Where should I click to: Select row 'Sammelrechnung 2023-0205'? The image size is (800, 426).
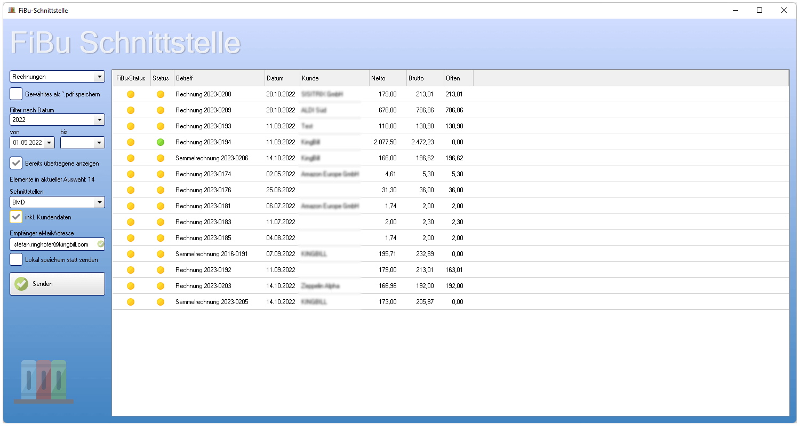pyautogui.click(x=451, y=302)
